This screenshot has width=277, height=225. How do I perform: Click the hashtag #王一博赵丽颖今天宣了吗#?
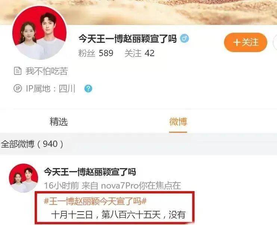point(95,201)
